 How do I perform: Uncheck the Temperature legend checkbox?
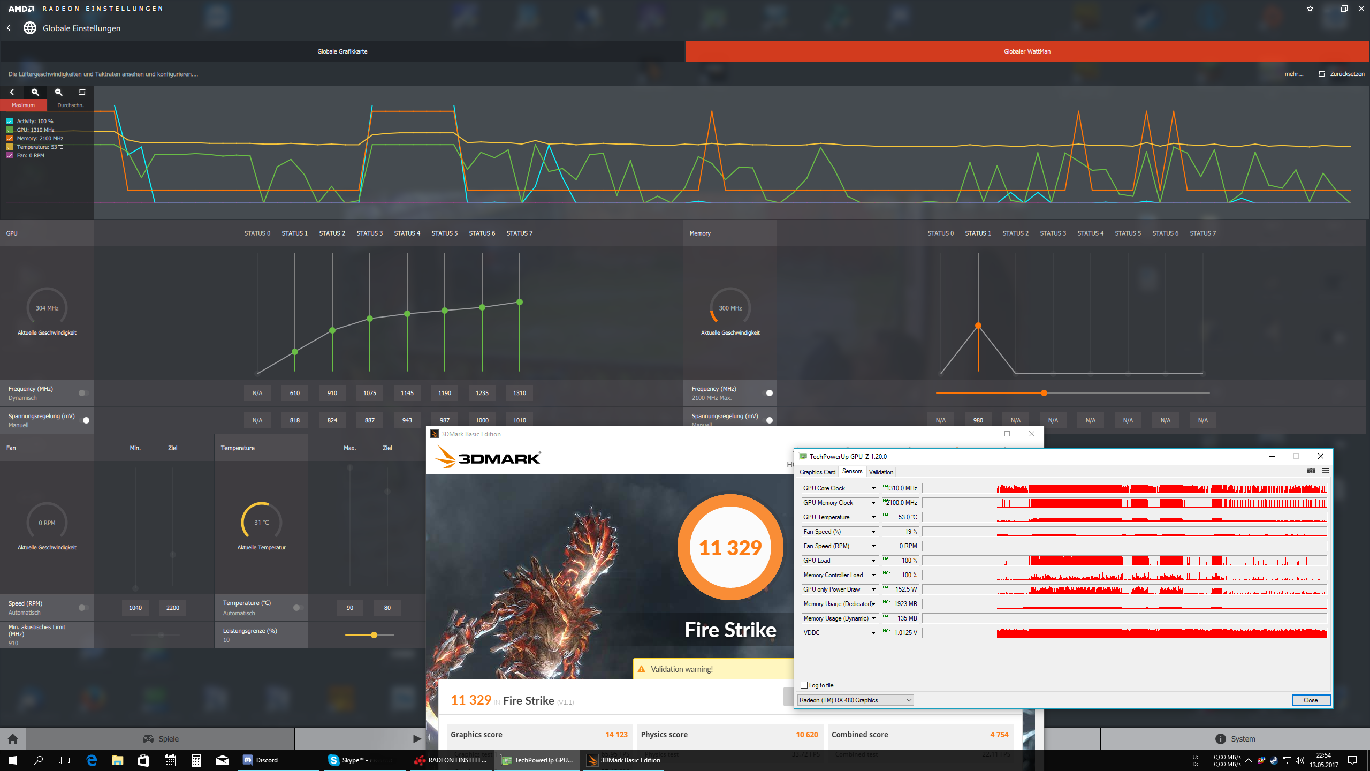tap(10, 147)
